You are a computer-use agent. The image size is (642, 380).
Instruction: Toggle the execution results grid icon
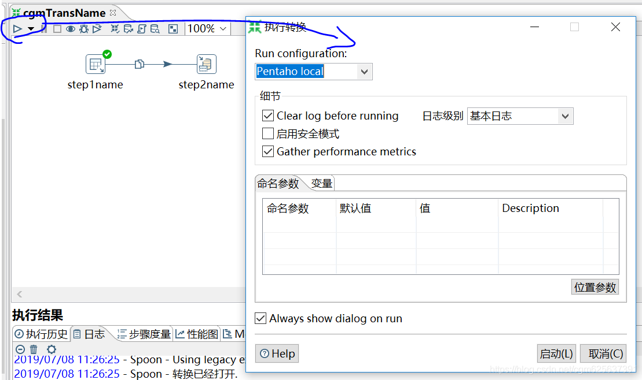click(x=173, y=28)
